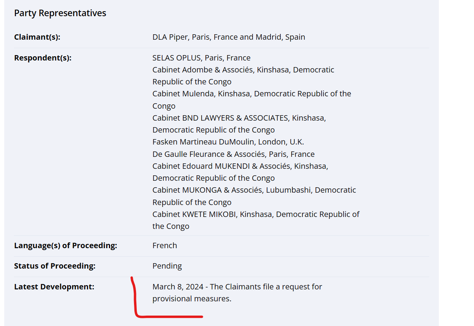The height and width of the screenshot is (326, 474).
Task: Click the Respondent(s) label
Action: click(x=42, y=58)
